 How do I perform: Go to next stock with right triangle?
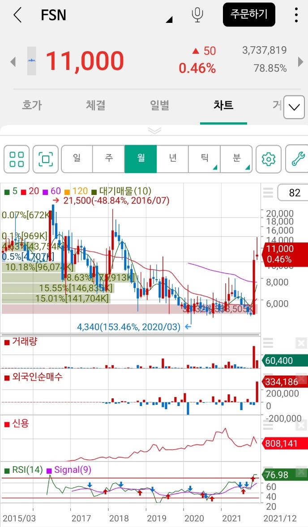point(300,61)
